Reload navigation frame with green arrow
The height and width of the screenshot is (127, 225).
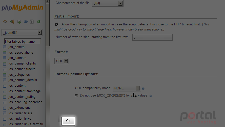pyautogui.click(x=39, y=22)
